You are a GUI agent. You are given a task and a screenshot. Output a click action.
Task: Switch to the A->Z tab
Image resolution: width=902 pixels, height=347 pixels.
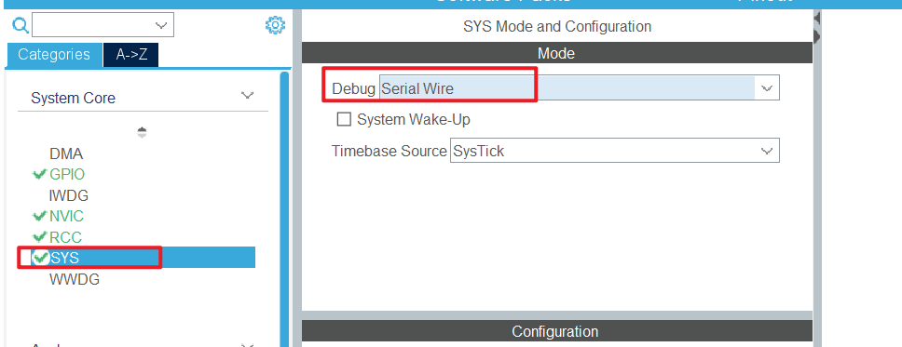coord(131,55)
